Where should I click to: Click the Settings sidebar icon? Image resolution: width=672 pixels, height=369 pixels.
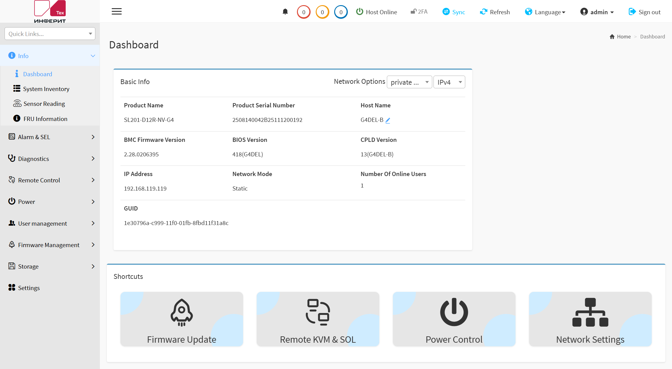click(12, 287)
